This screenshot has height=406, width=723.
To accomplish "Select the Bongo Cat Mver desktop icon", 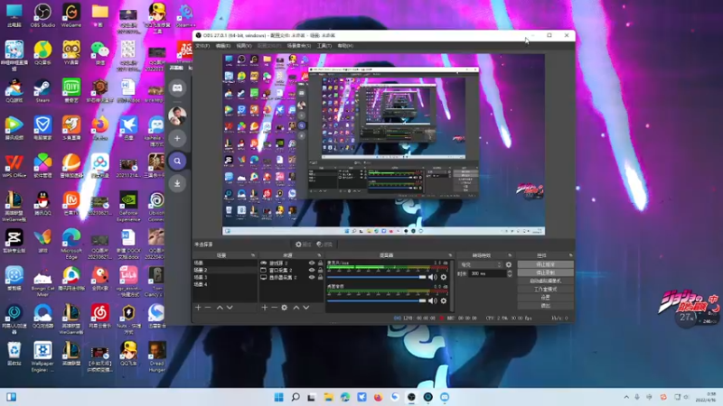I will click(x=42, y=281).
